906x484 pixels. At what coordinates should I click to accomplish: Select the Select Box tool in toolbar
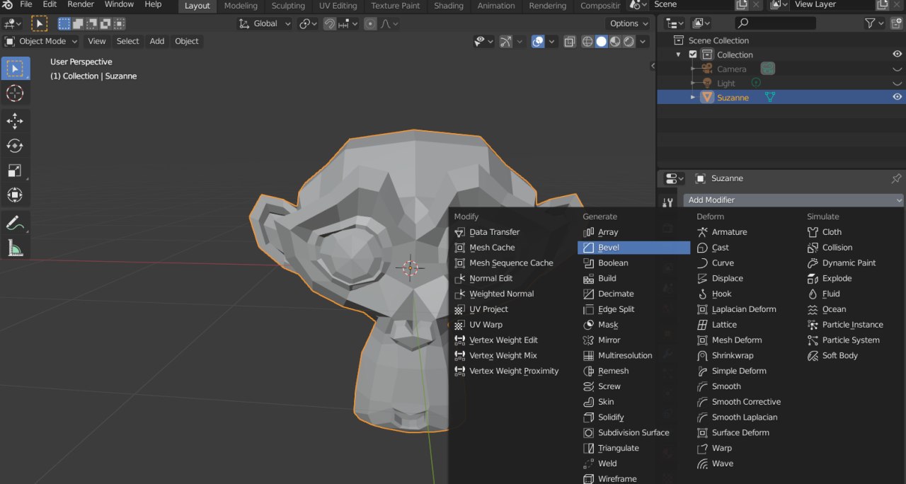(x=16, y=69)
